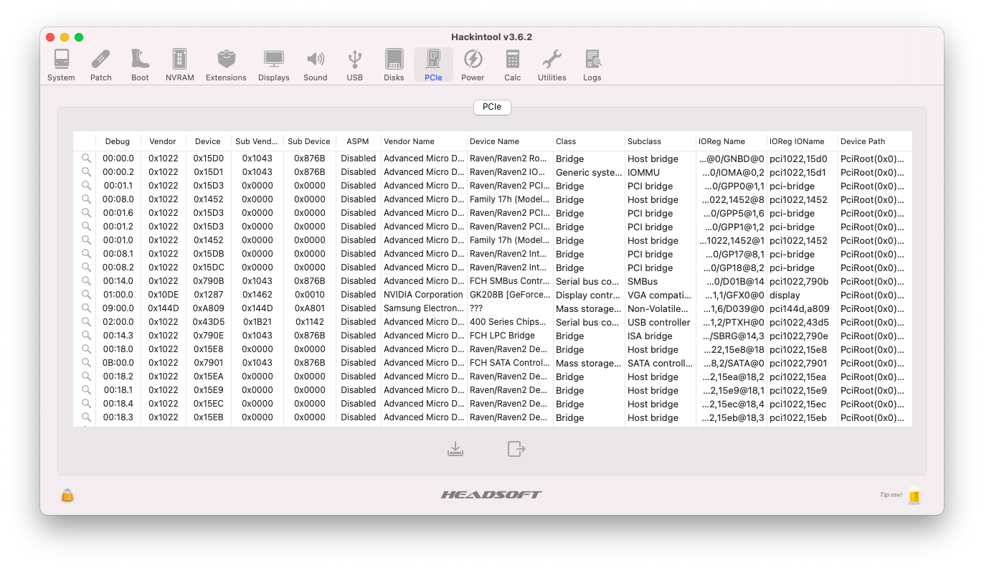The image size is (984, 568).
Task: Sort by the Subclass column header
Action: click(661, 141)
